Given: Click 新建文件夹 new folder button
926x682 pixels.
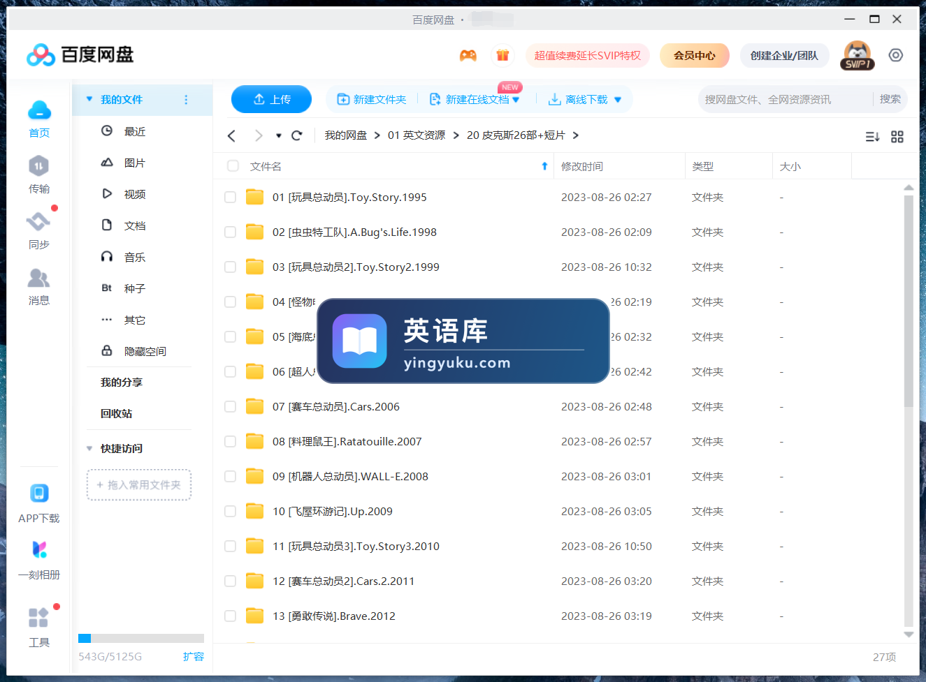Looking at the screenshot, I should [x=372, y=100].
